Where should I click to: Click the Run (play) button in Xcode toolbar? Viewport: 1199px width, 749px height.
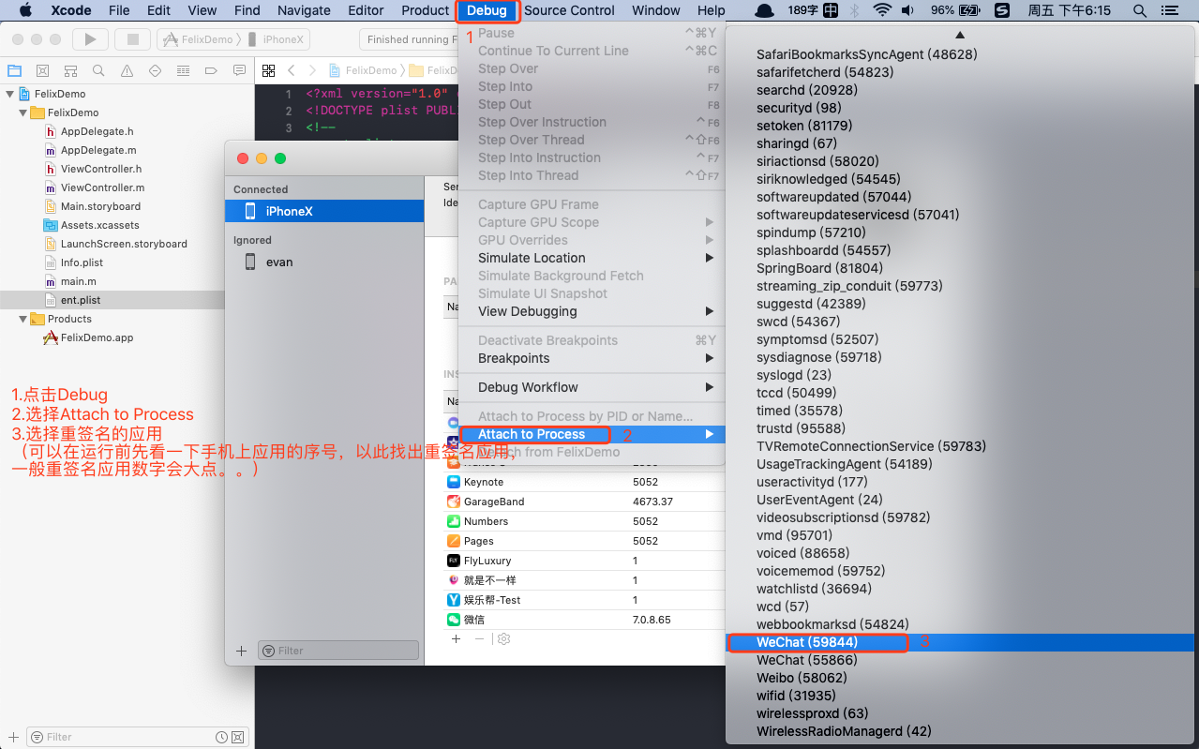click(x=90, y=39)
